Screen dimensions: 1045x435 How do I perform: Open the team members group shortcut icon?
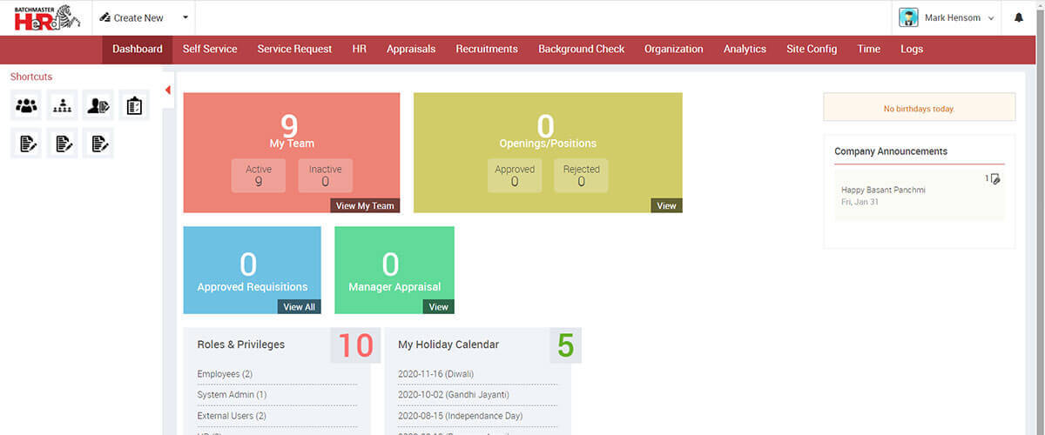click(x=27, y=106)
